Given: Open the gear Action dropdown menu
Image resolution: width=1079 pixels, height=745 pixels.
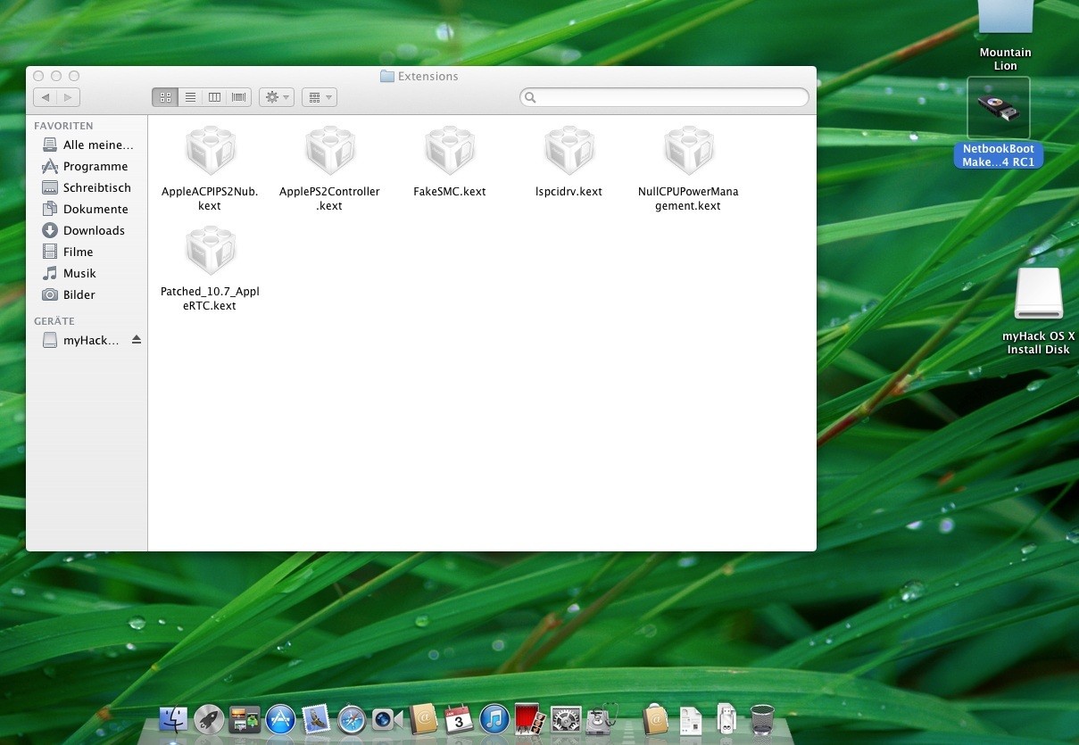Looking at the screenshot, I should [x=276, y=97].
